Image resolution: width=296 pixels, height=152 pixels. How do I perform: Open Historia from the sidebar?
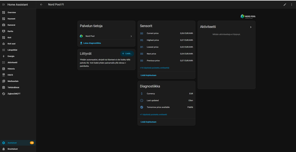[18, 69]
